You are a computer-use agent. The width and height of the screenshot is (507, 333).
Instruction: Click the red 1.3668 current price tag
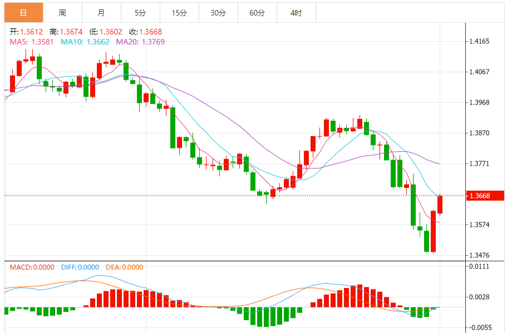click(484, 196)
